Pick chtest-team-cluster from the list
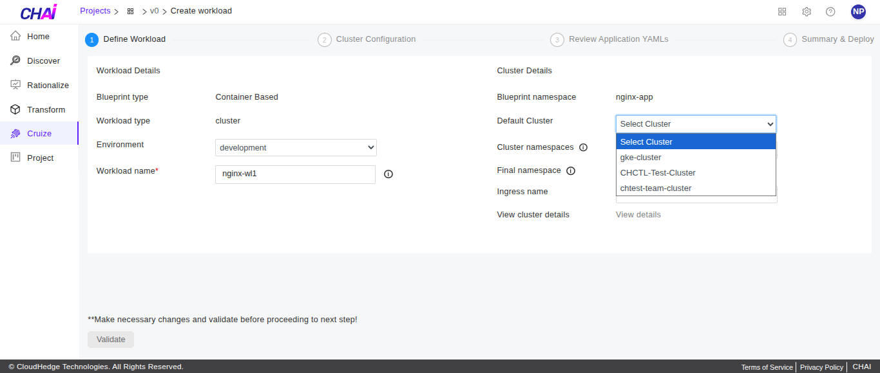This screenshot has height=373, width=880. 656,188
